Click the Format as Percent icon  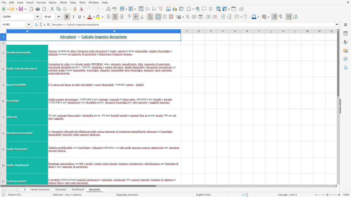tap(187, 17)
